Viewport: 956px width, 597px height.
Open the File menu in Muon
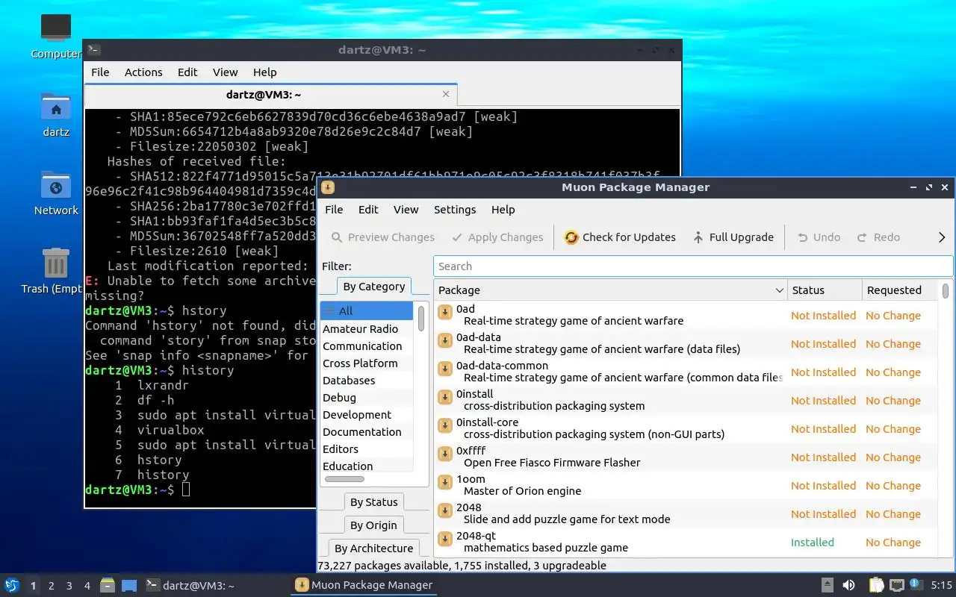coord(334,210)
